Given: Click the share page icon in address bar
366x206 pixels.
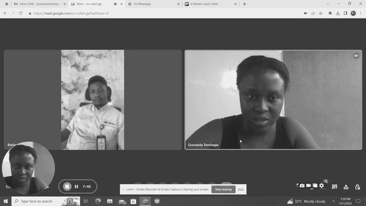Looking at the screenshot, I should (313, 13).
